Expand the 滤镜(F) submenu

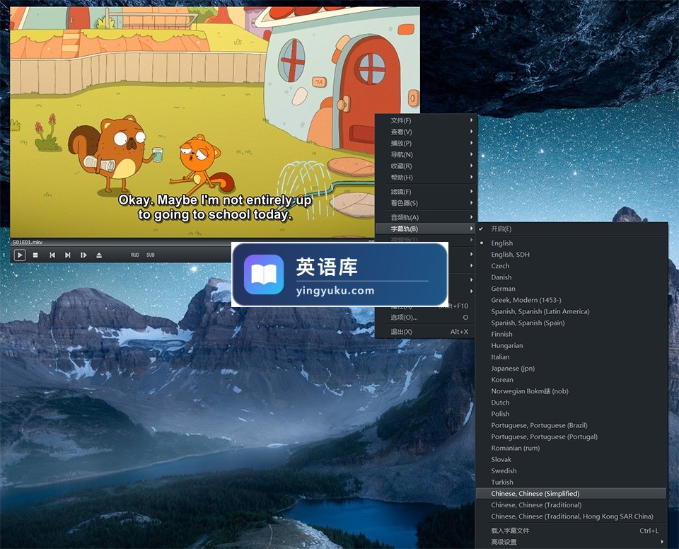tap(426, 192)
